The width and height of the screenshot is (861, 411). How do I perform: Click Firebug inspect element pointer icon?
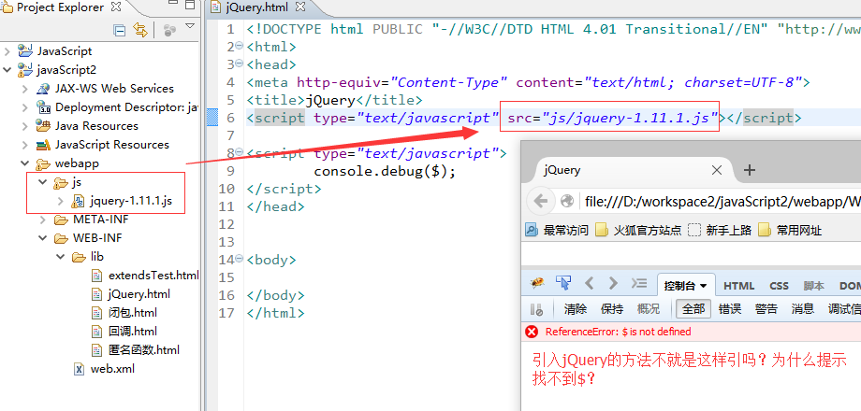coord(563,283)
